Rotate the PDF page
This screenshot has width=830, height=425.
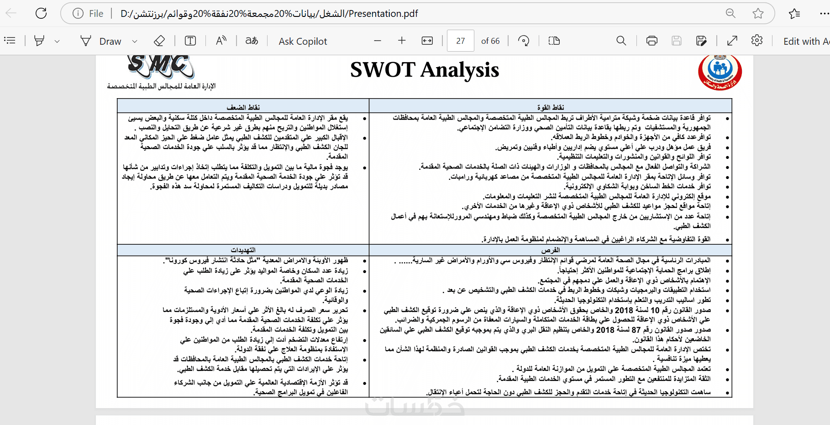524,41
